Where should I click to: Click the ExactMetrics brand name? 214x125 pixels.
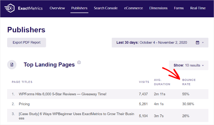click(x=30, y=8)
